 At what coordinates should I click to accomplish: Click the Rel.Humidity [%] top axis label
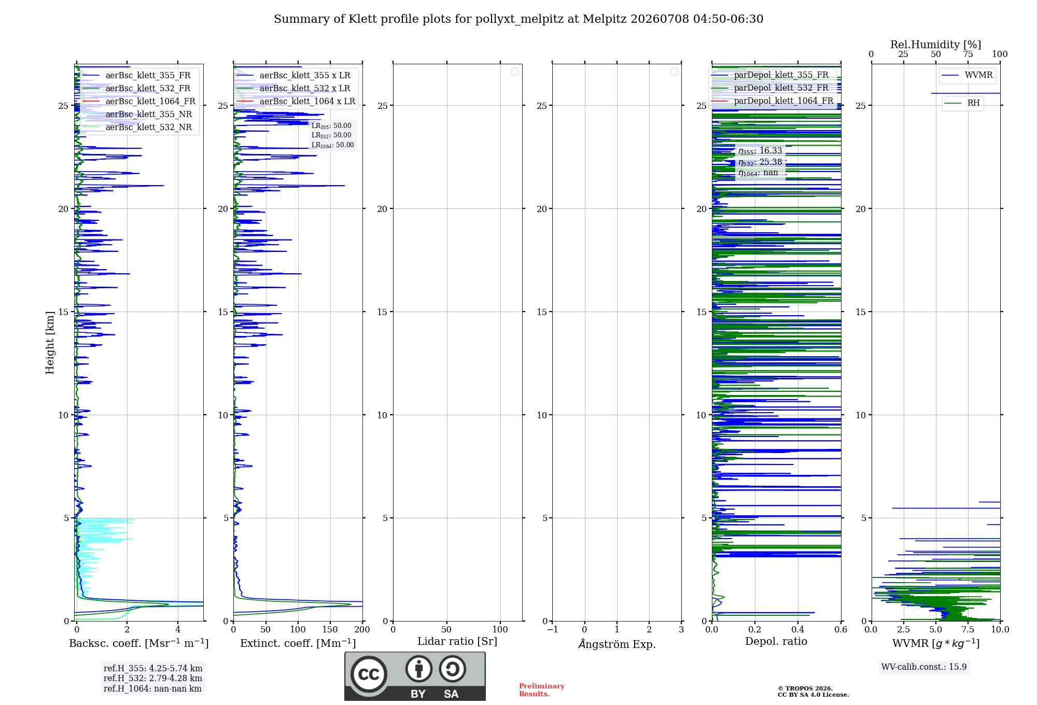(935, 45)
